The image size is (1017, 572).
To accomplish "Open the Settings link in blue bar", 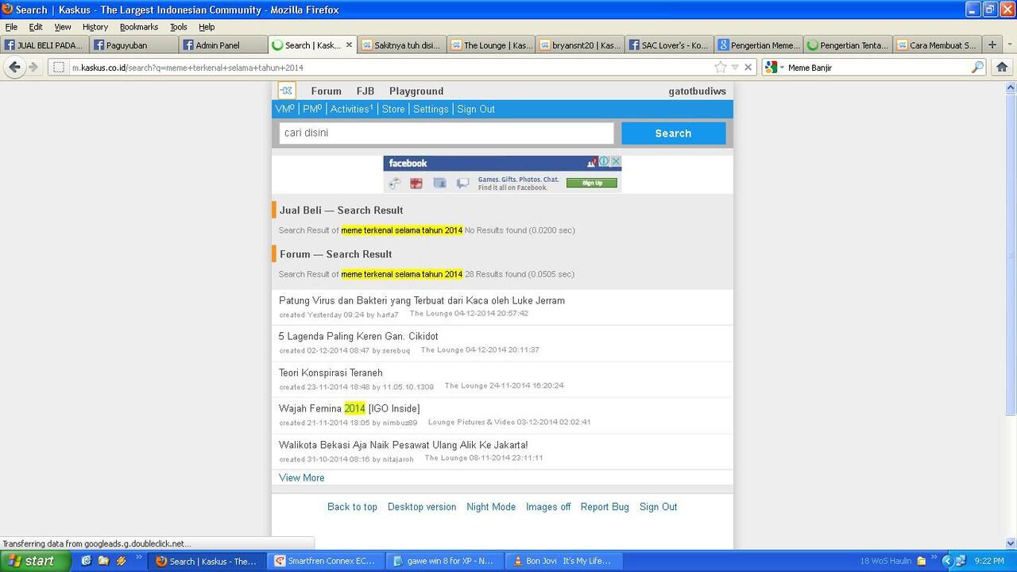I will click(x=431, y=109).
